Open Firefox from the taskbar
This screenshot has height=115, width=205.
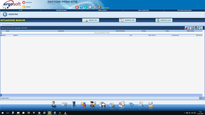pos(29,113)
